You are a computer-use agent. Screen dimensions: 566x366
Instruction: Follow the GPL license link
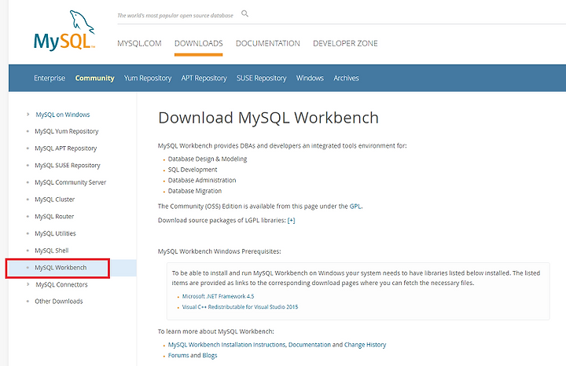click(x=355, y=207)
